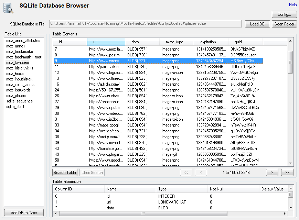Open the Help link
299x220 pixels.
coord(293,5)
